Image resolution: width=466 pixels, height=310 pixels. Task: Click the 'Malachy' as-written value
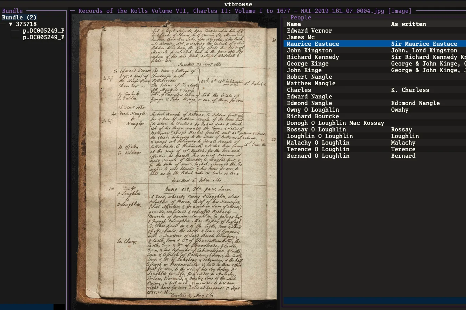[x=403, y=143]
